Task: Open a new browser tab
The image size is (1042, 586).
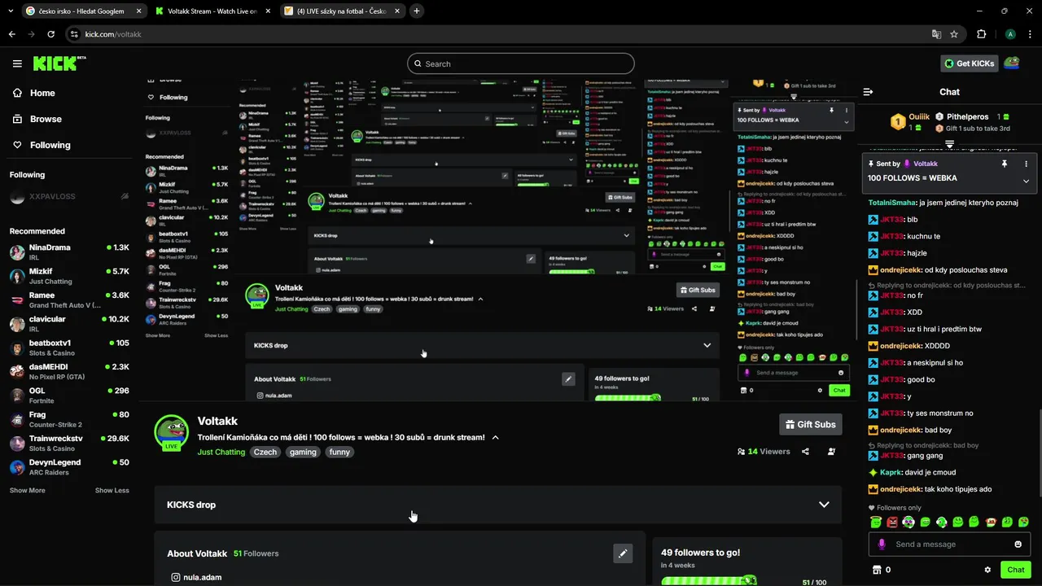Action: click(417, 11)
